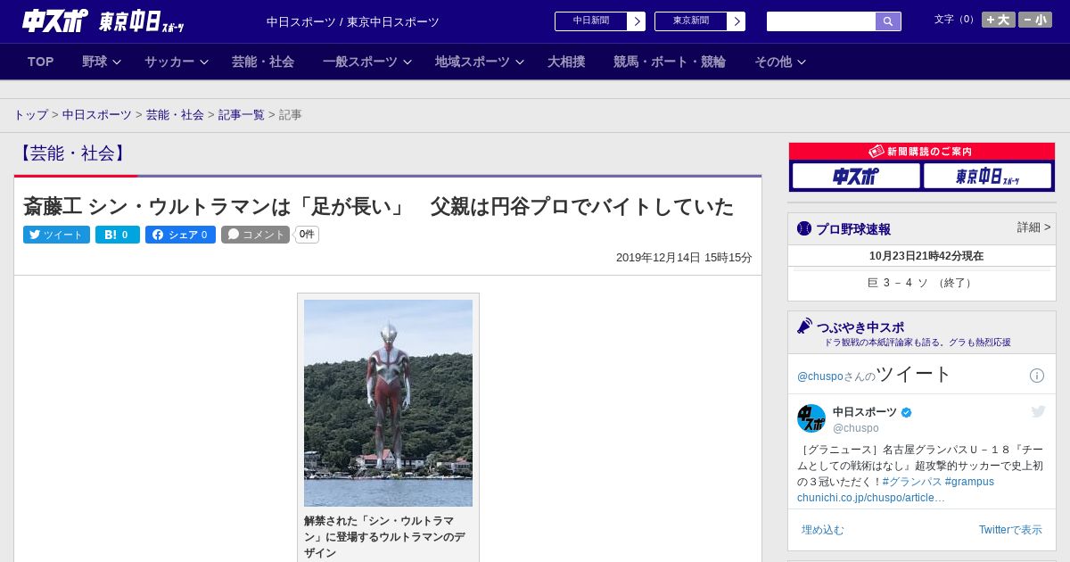Viewport: 1070px width, 562px height.
Task: Click the photo caption 解禁された「シン・ウルトラマン」
Action: pyautogui.click(x=384, y=537)
